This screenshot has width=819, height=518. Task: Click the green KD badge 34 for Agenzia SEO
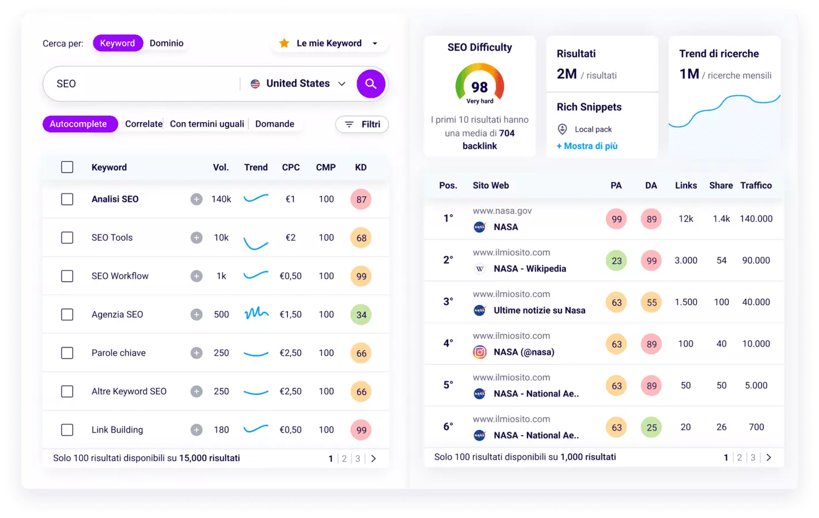[361, 315]
